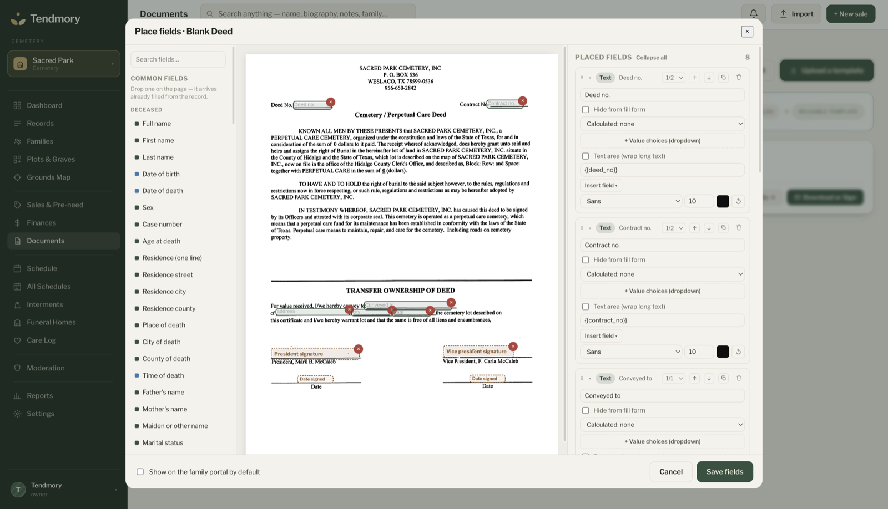
Task: Duplicate the Conveyed to placed field
Action: click(x=723, y=378)
